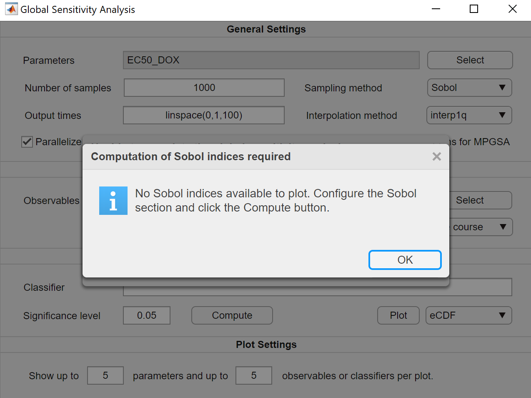
Task: Expand the time course dropdown
Action: pos(481,227)
